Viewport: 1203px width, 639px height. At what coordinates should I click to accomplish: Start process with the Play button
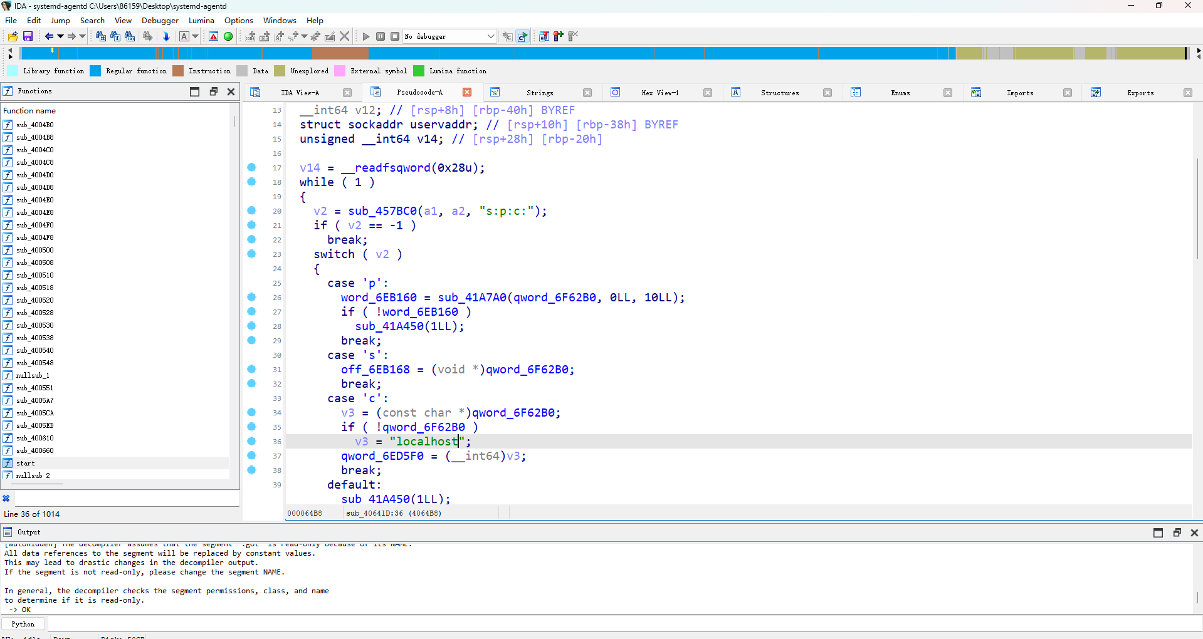(x=366, y=36)
